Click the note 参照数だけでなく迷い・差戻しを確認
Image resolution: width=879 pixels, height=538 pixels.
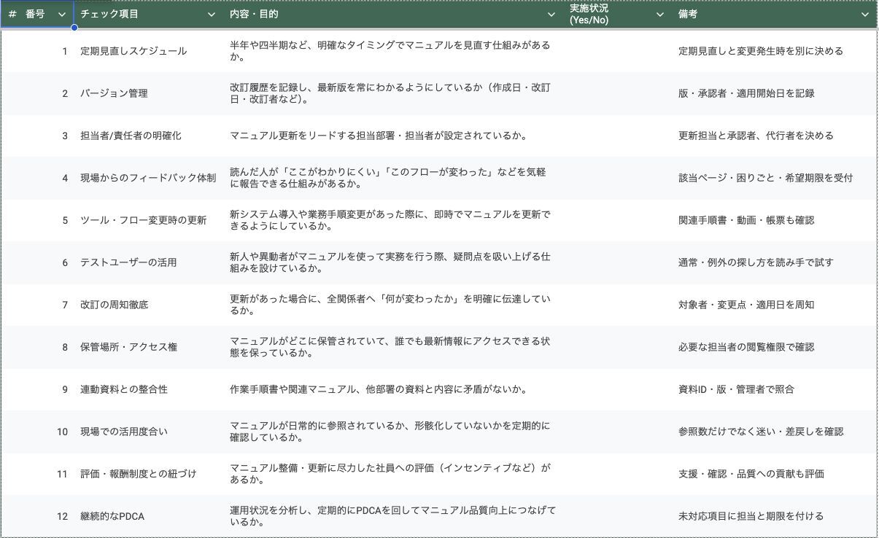(x=761, y=432)
